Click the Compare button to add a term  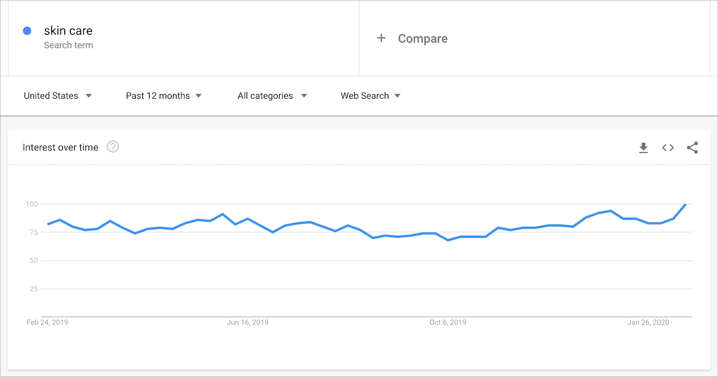[x=412, y=38]
